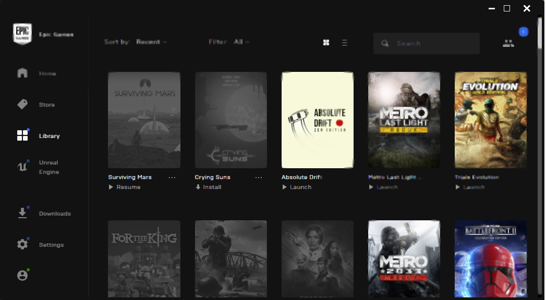Go to Downloads menu item
This screenshot has width=546, height=300.
[55, 214]
